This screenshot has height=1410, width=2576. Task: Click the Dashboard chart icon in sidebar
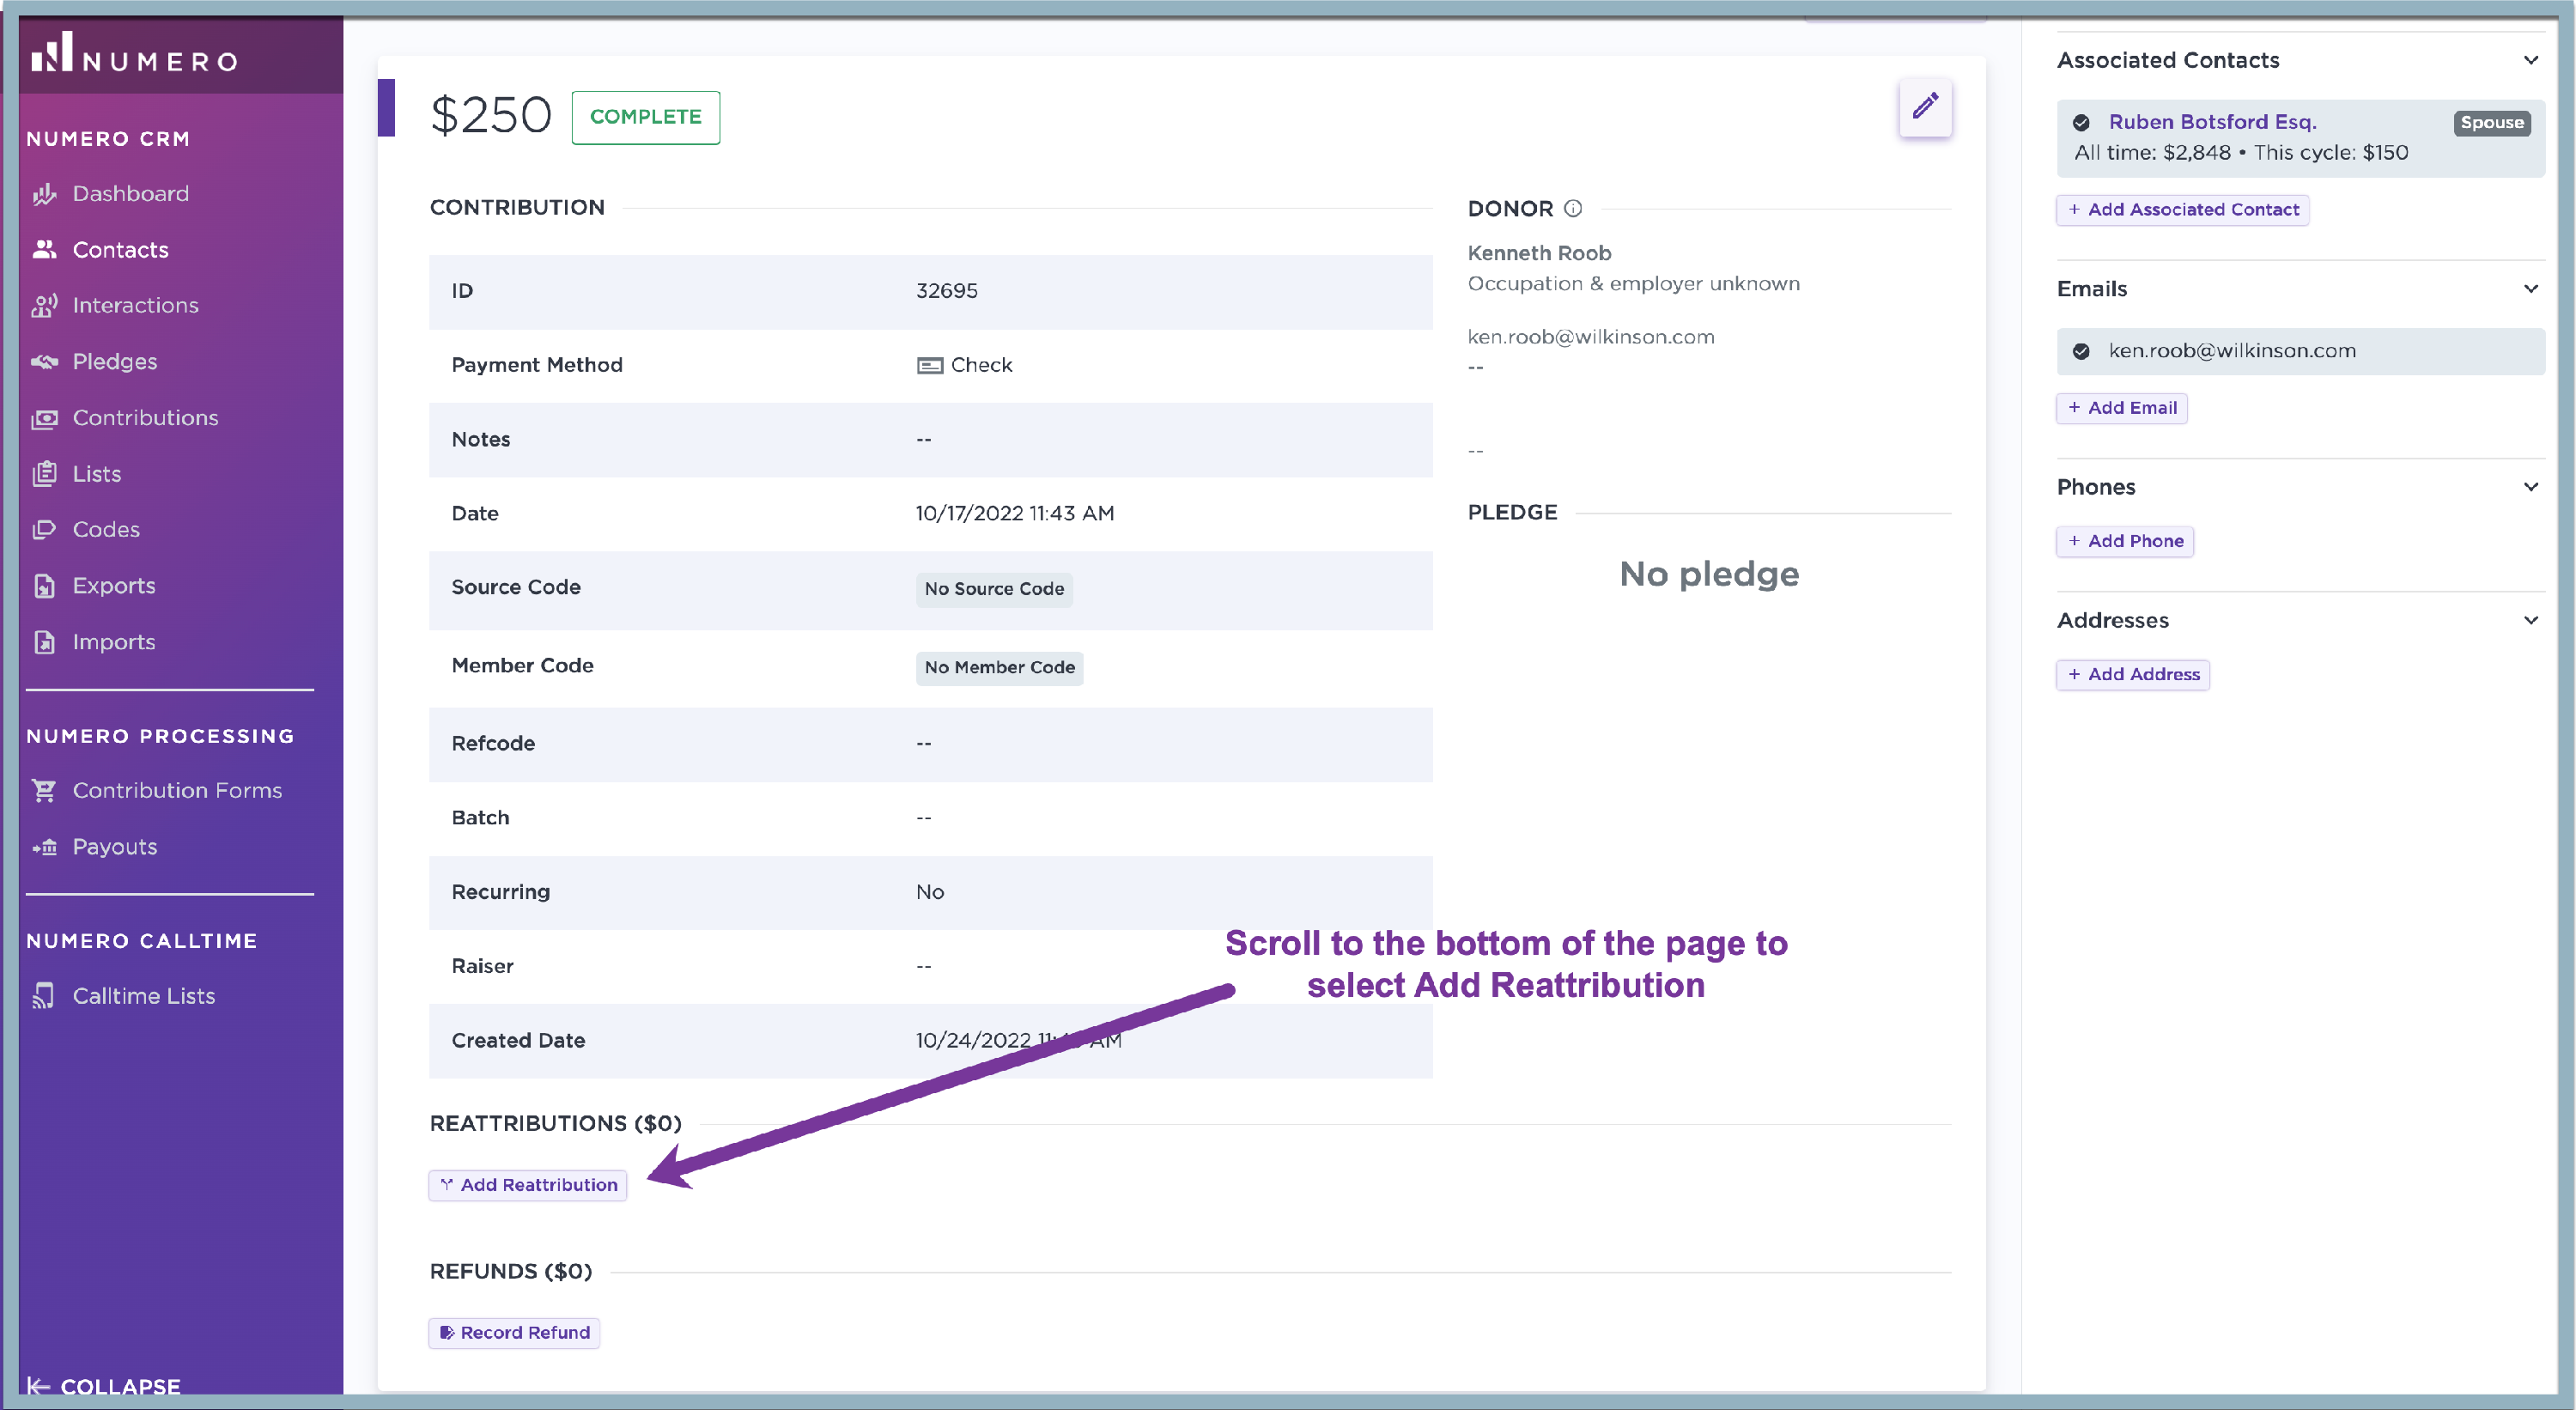point(44,194)
